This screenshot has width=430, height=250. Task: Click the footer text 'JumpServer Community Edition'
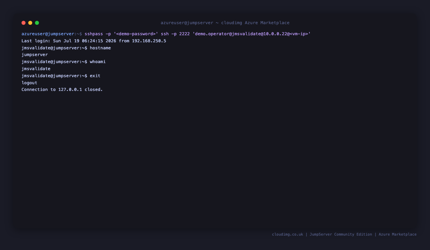point(341,235)
